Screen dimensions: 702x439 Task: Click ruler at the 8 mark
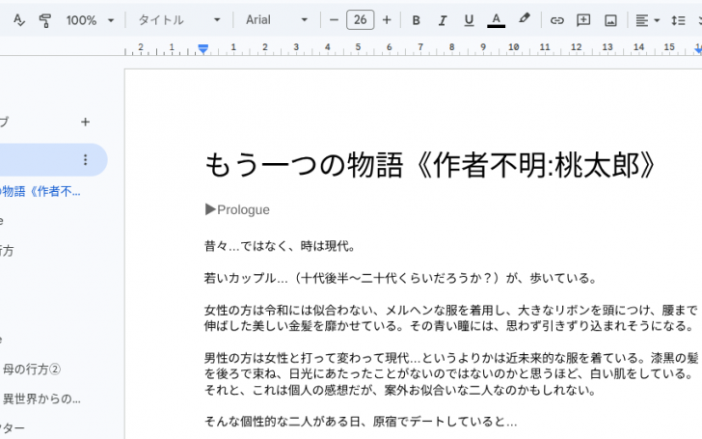click(x=451, y=47)
